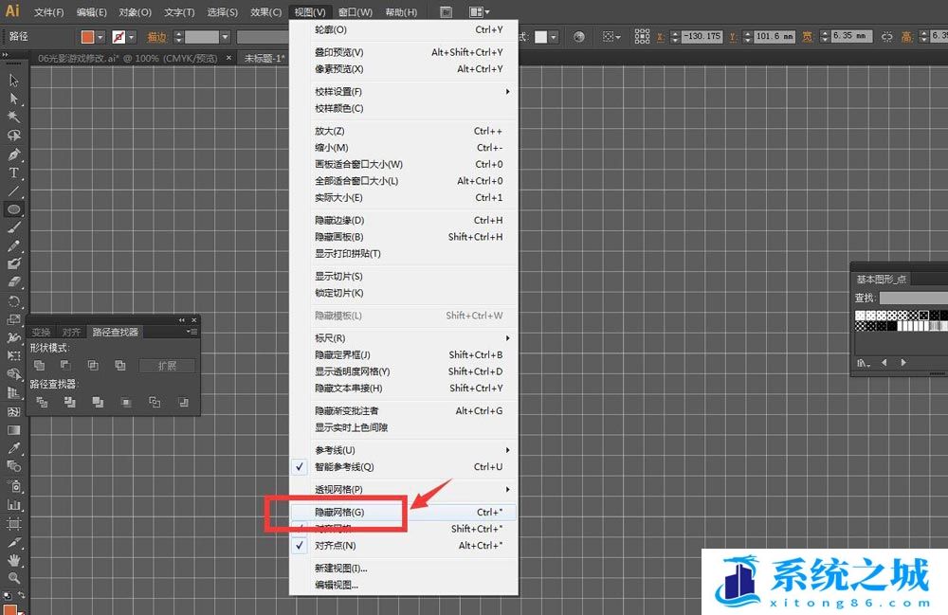The width and height of the screenshot is (948, 615).
Task: Choose 新建视图 (New View) menu entry
Action: coord(341,568)
